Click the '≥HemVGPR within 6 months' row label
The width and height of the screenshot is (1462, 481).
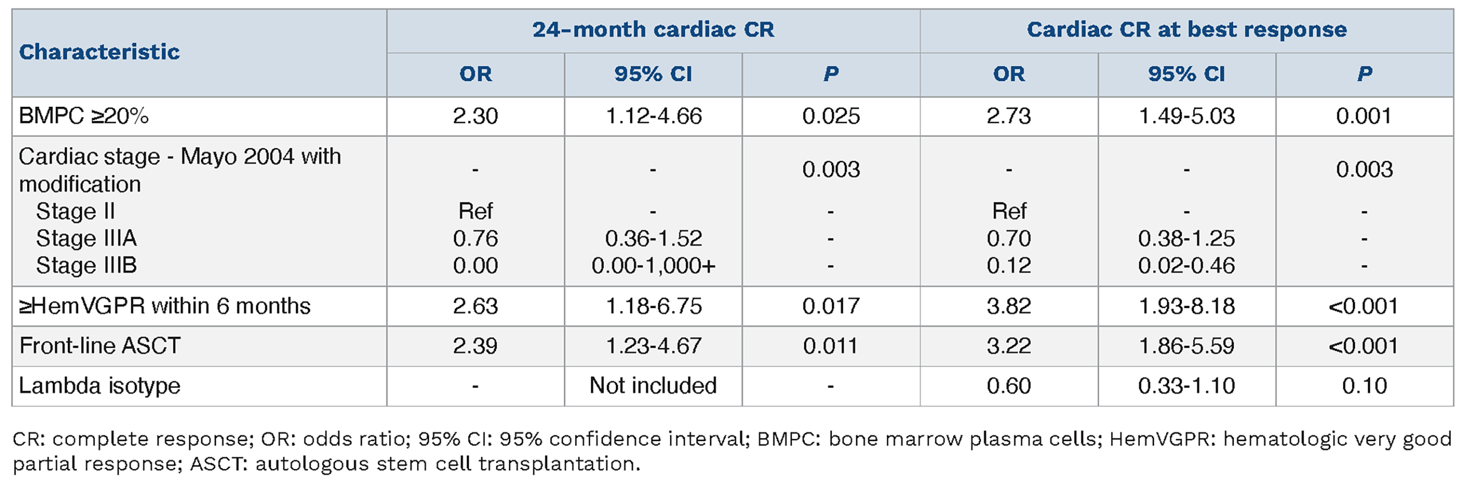pos(165,306)
